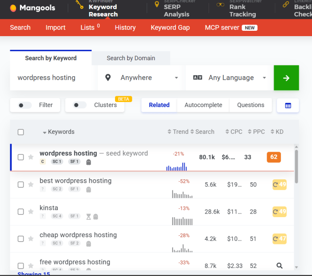
Task: Star the kinsta keyword
Action: point(31,211)
